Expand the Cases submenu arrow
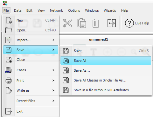The width and height of the screenshot is (153, 117). pos(53,70)
